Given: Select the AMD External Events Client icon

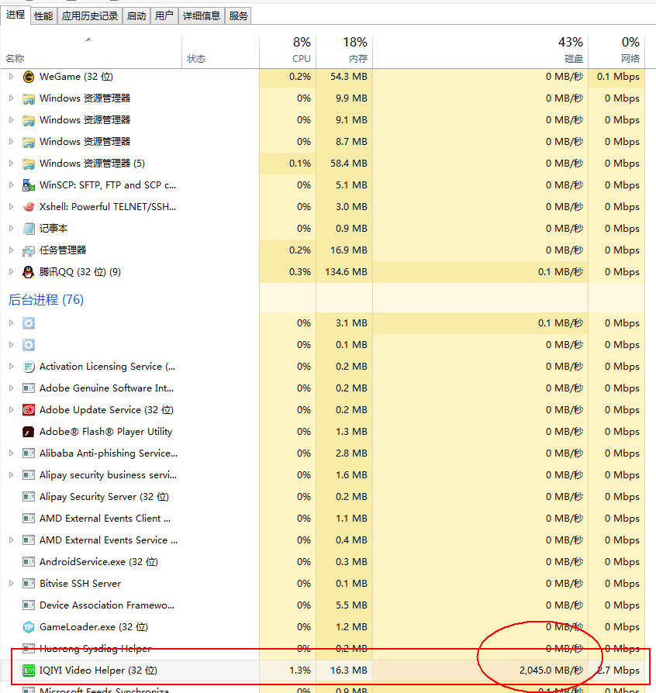Looking at the screenshot, I should [29, 519].
